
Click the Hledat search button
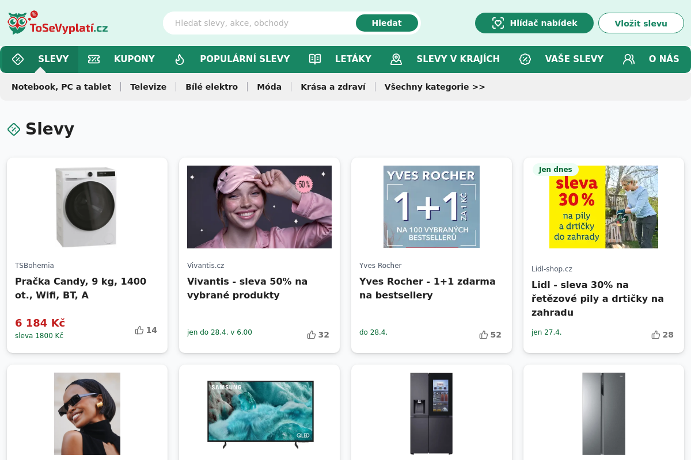387,23
